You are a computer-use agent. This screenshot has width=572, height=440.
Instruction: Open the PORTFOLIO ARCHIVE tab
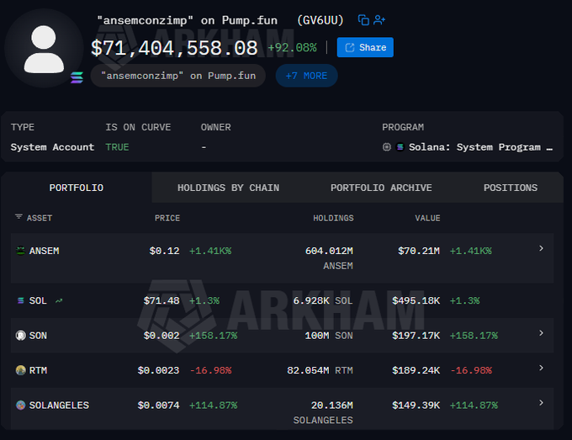click(381, 188)
